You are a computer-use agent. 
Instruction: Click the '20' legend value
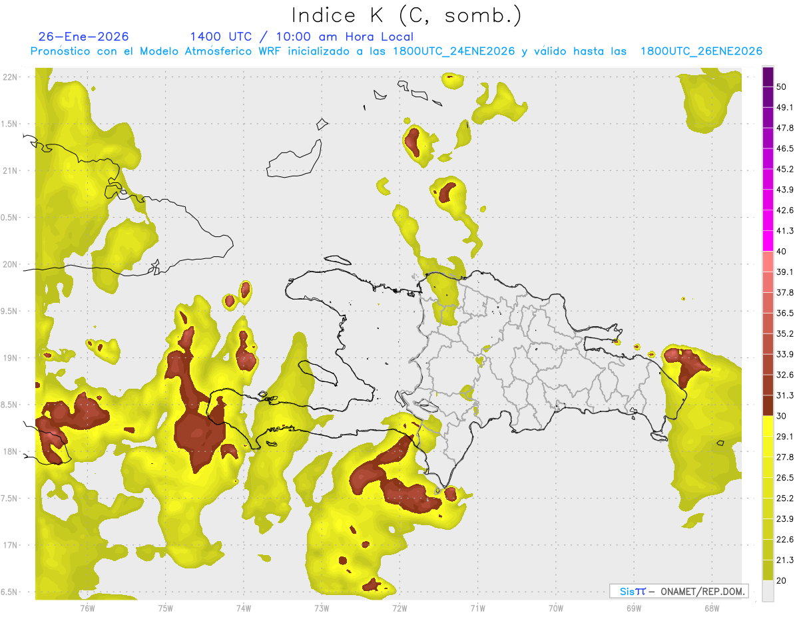[782, 581]
